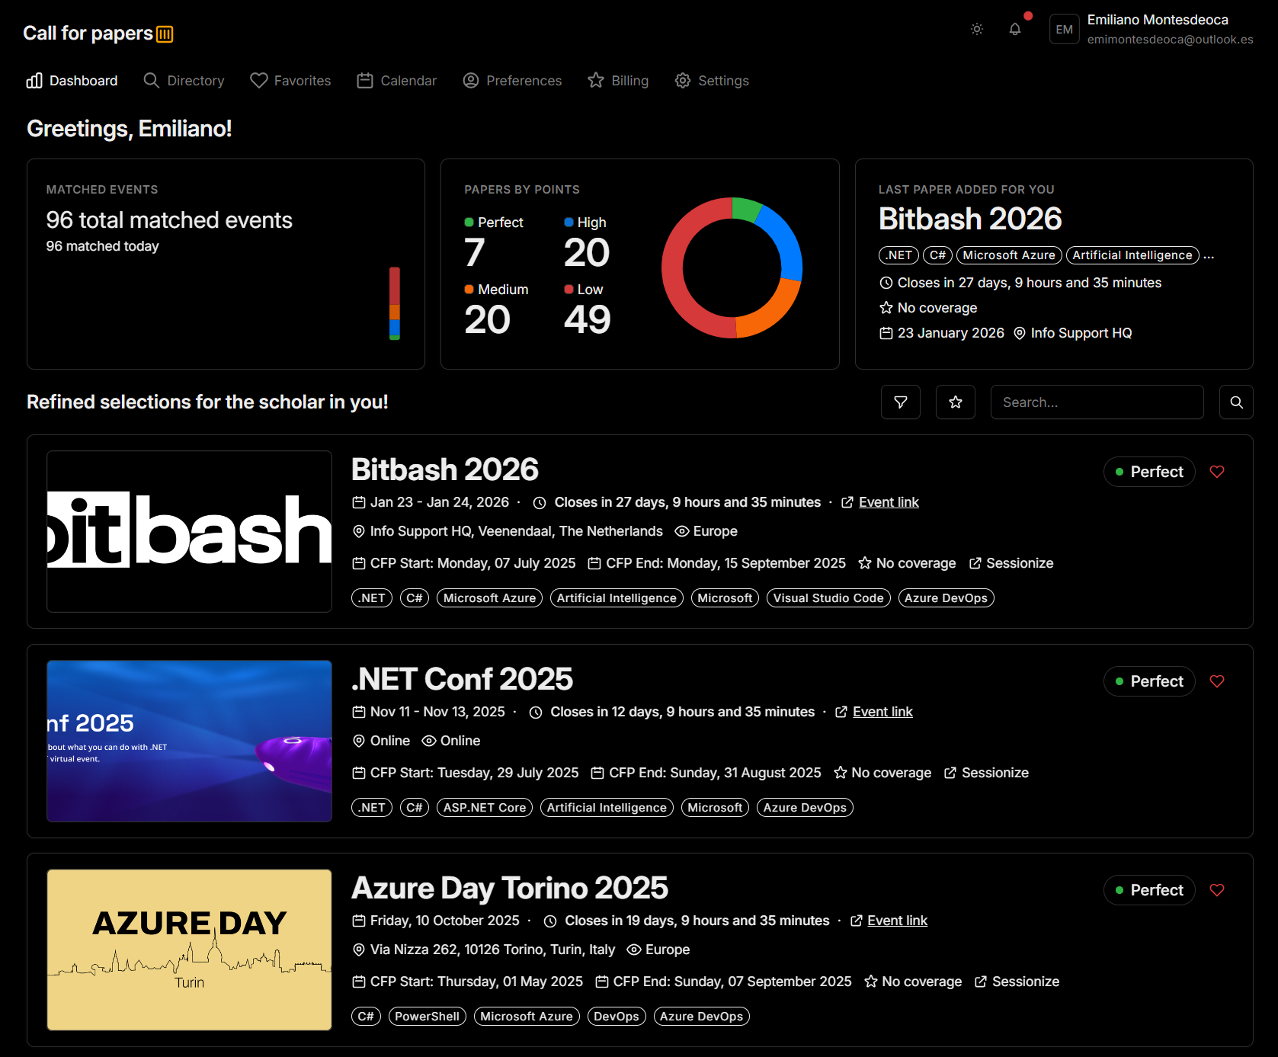Open Sessionize for Bitbash 2026
Image resolution: width=1278 pixels, height=1057 pixels.
pos(1020,563)
